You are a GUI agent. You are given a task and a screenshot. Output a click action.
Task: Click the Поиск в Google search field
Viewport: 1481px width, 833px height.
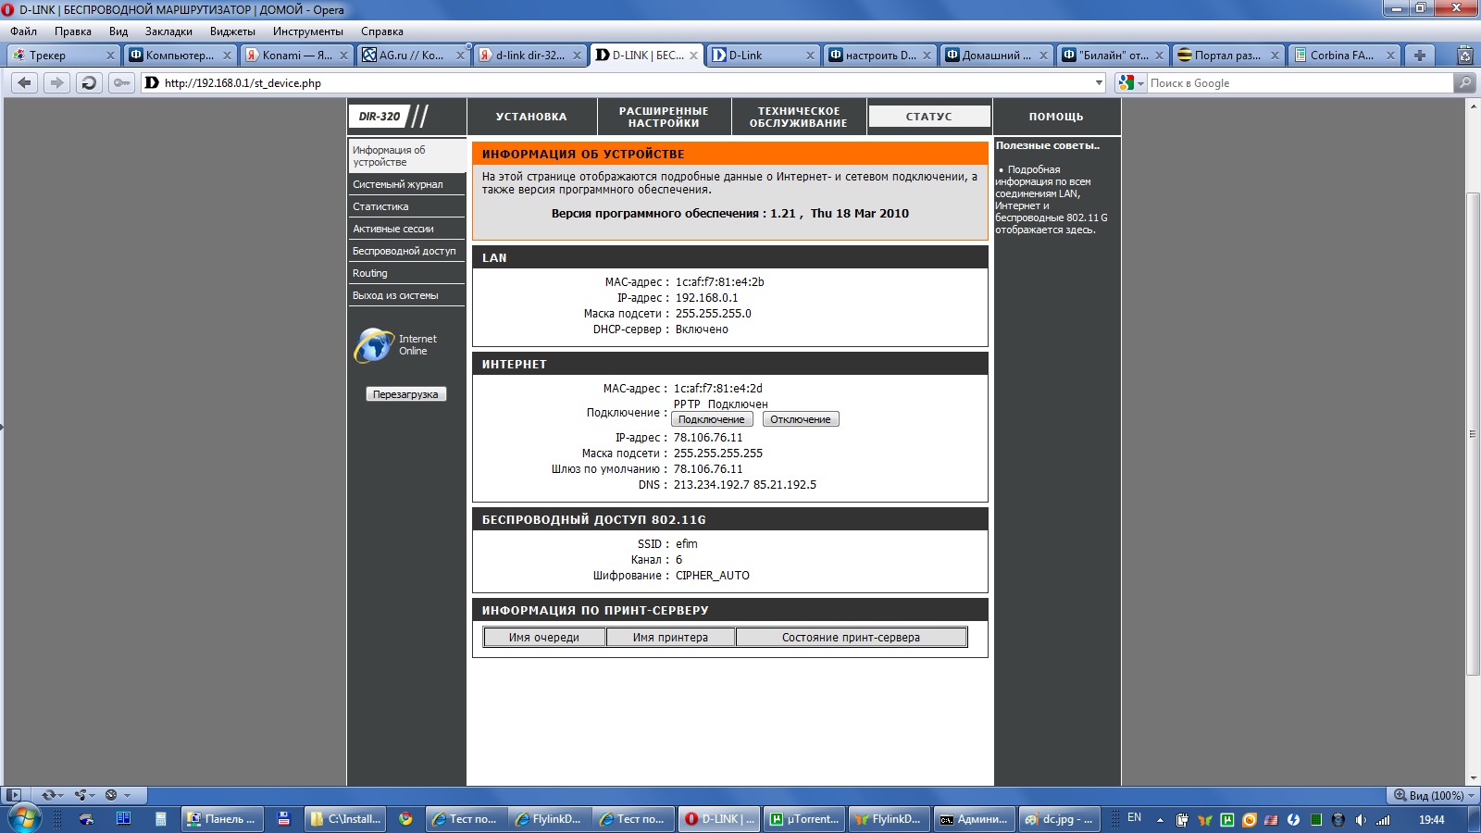(1301, 83)
